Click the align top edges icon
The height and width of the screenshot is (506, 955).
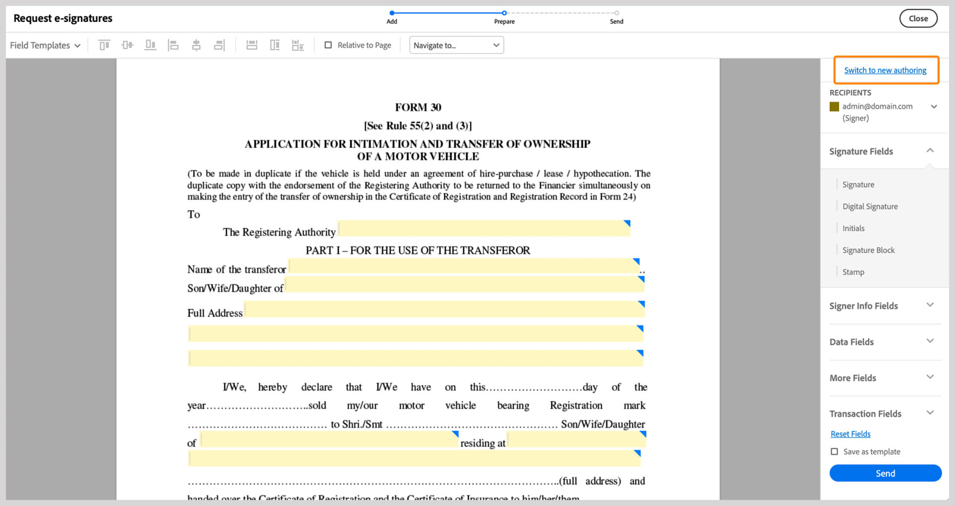click(104, 45)
